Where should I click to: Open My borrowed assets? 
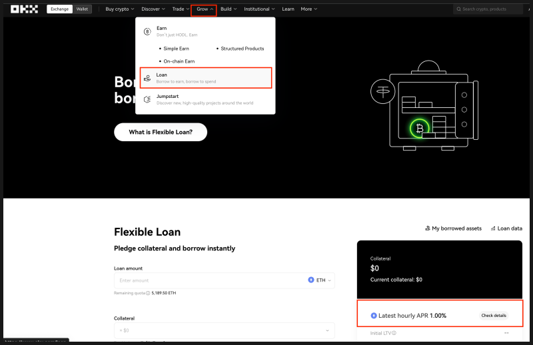[x=453, y=228]
